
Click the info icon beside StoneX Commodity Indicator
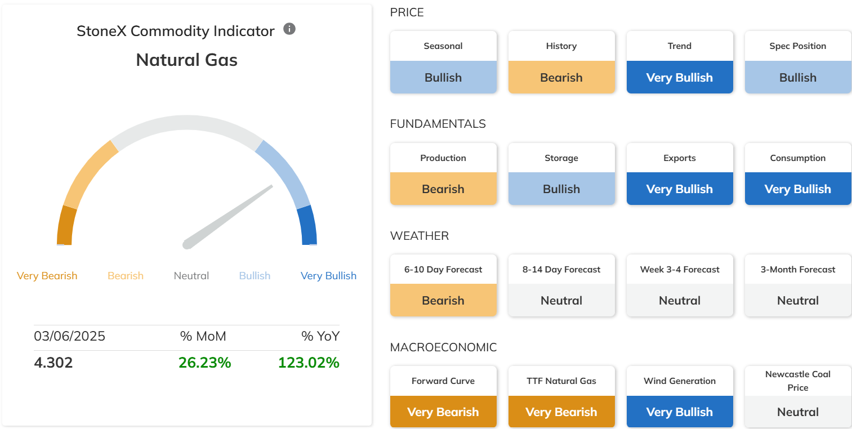289,29
